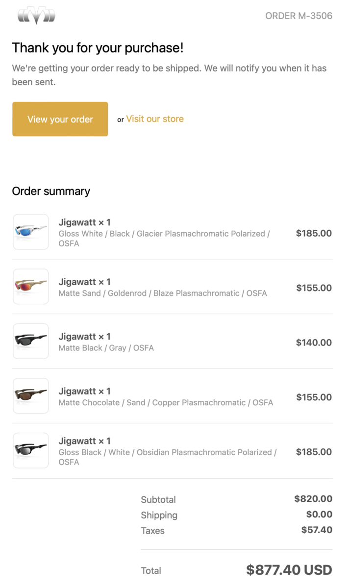Click the Gloss White Jigawatt sunglasses thumbnail
349x588 pixels.
click(30, 232)
